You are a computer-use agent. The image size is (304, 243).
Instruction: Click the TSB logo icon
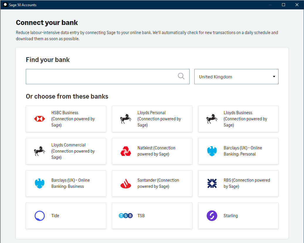(x=126, y=216)
